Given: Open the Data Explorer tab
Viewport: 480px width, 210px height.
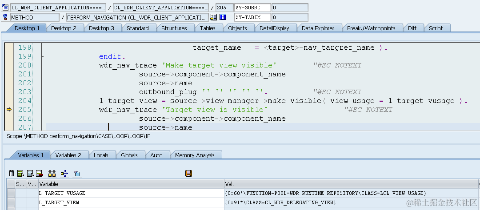Looking at the screenshot, I should [x=318, y=28].
